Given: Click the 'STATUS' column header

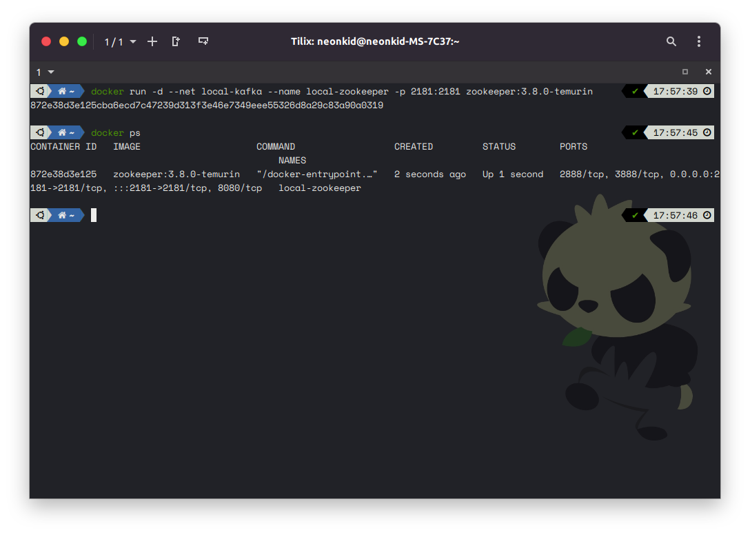Looking at the screenshot, I should pyautogui.click(x=499, y=146).
